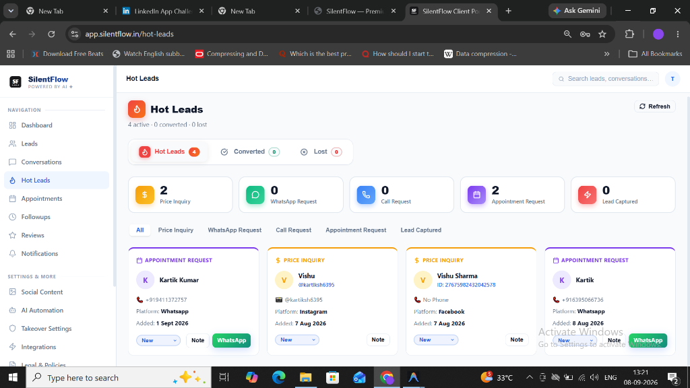Open Reviews page
The width and height of the screenshot is (690, 388).
(57, 235)
